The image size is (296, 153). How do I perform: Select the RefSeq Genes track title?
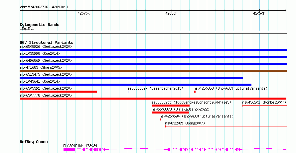tap(34, 142)
